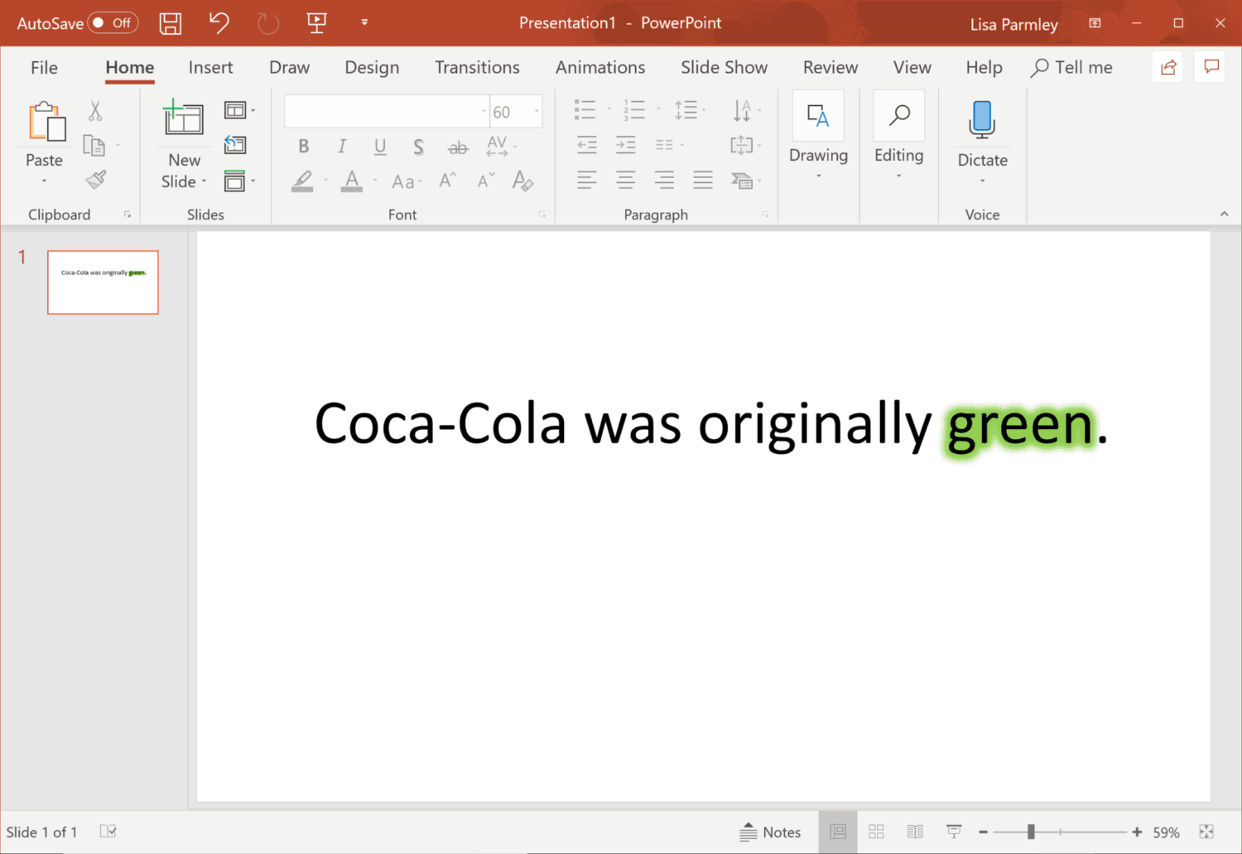
Task: Open the Animations tab
Action: [x=600, y=68]
